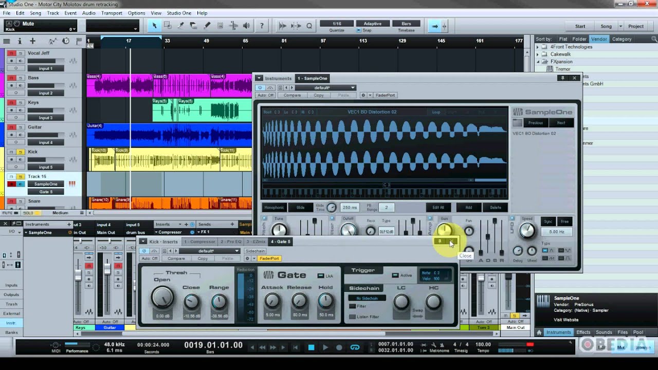Select the Range tool
The image size is (658, 370).
(168, 25)
